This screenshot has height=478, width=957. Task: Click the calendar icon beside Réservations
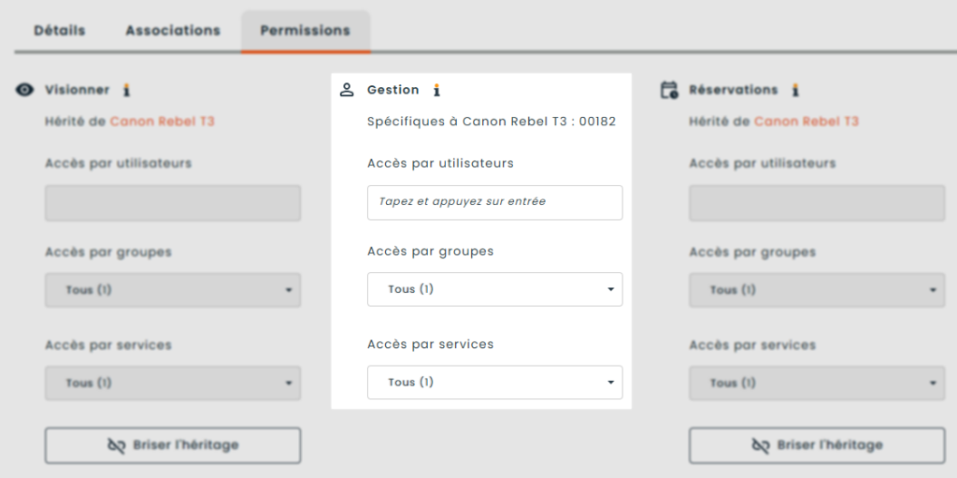coord(668,90)
